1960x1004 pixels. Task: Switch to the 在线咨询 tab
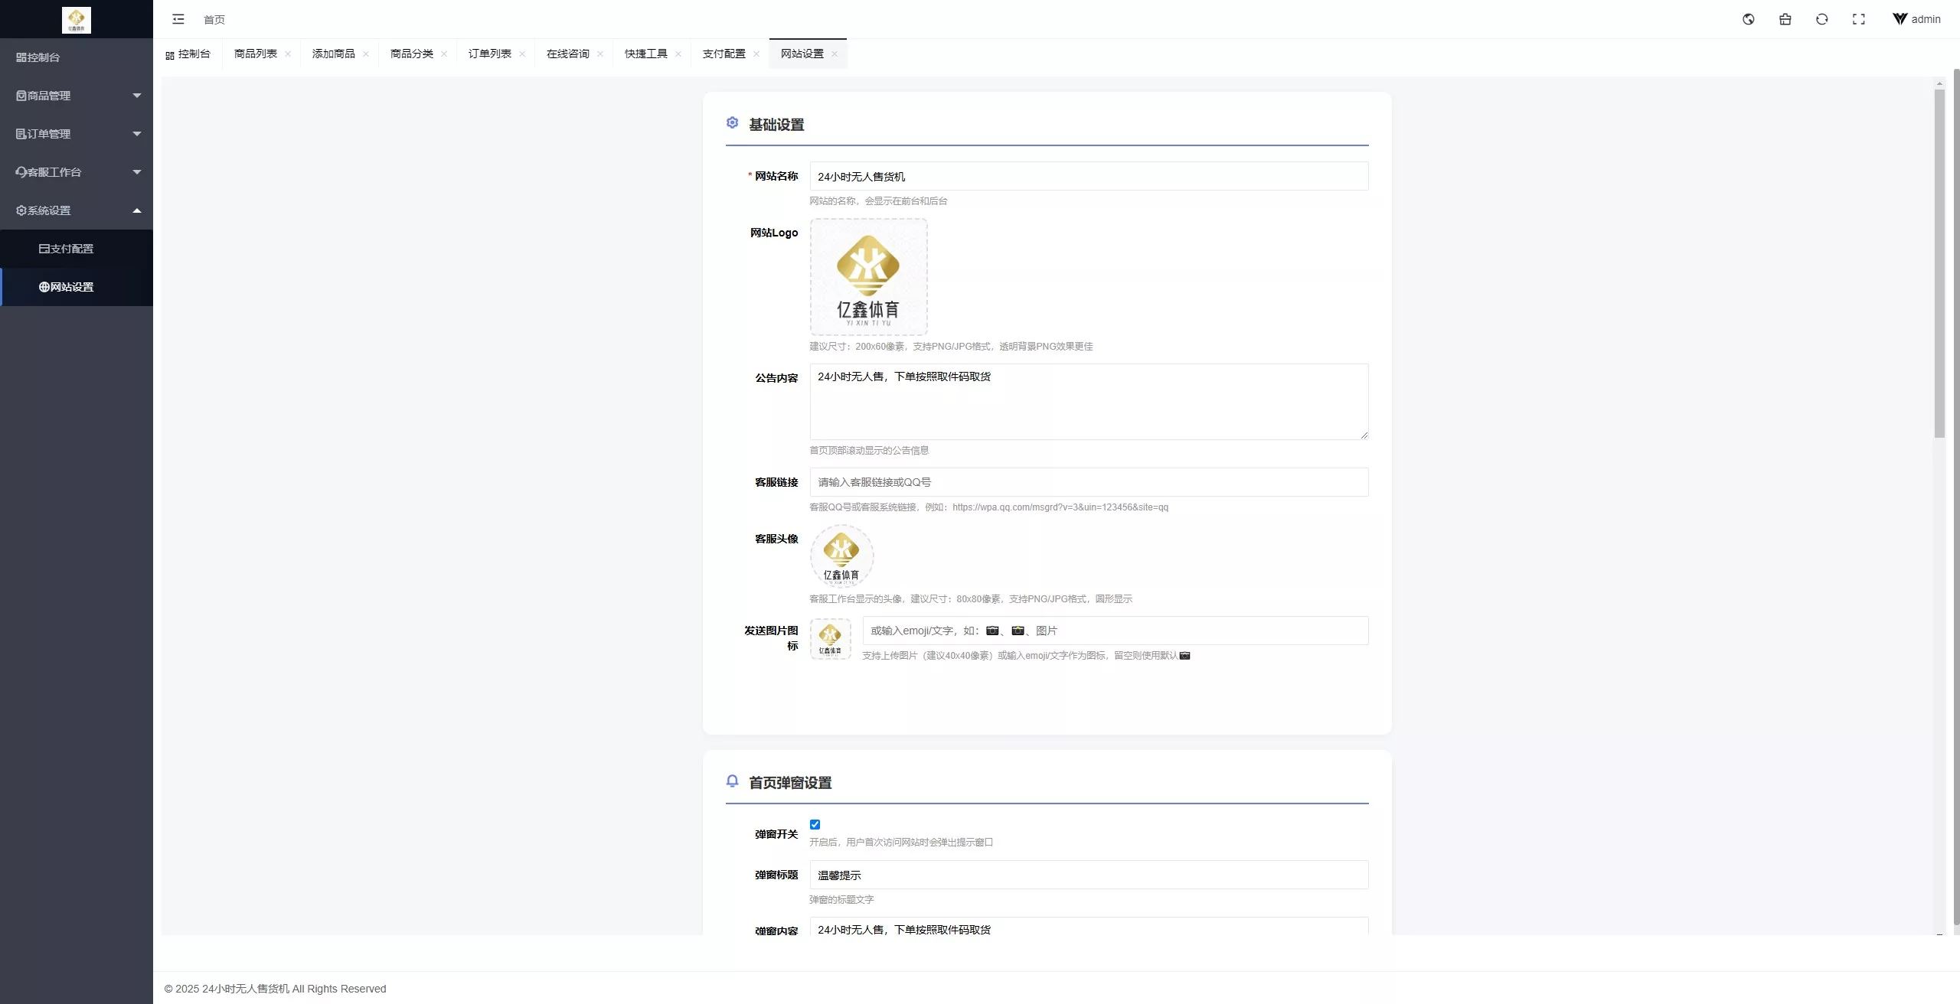point(568,54)
